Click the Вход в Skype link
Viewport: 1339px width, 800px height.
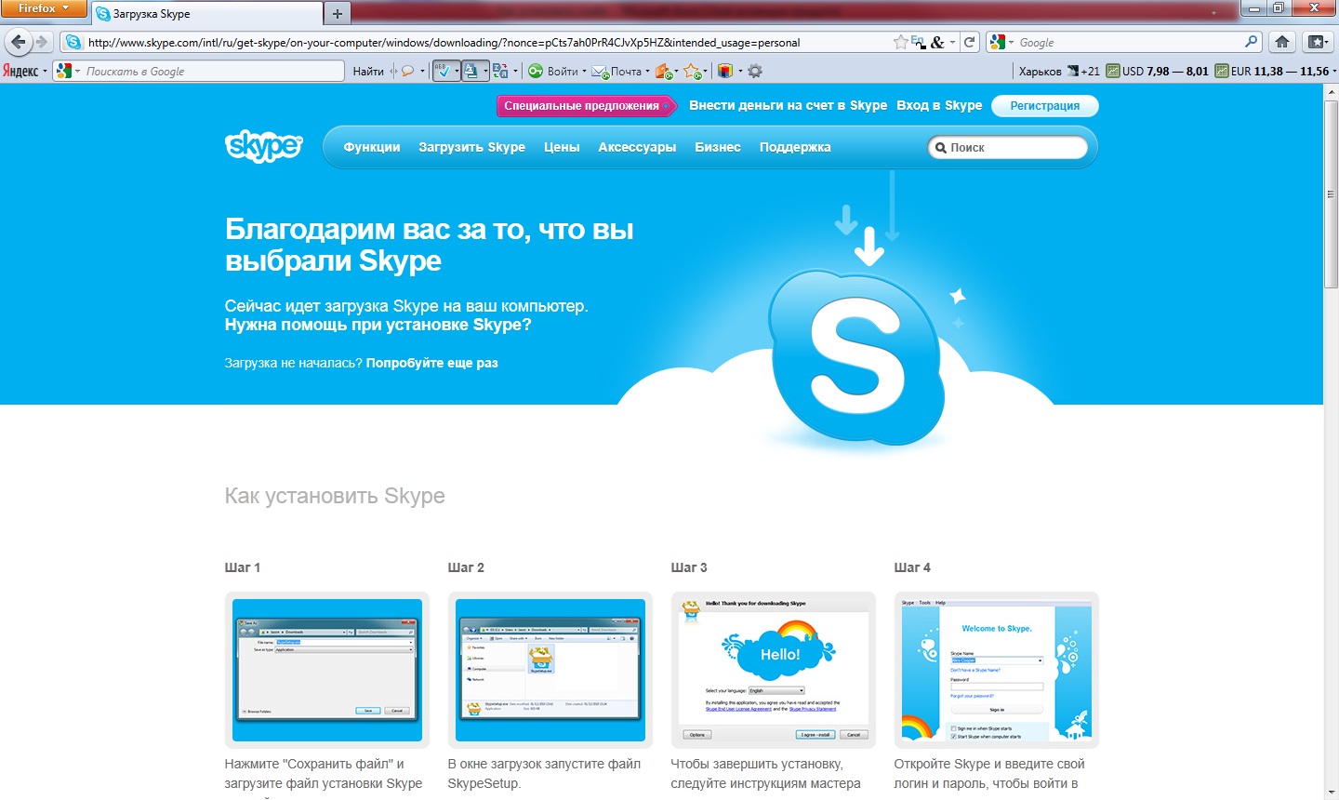coord(939,105)
